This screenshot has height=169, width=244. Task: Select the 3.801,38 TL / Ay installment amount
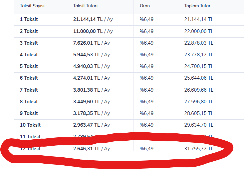click(x=91, y=90)
